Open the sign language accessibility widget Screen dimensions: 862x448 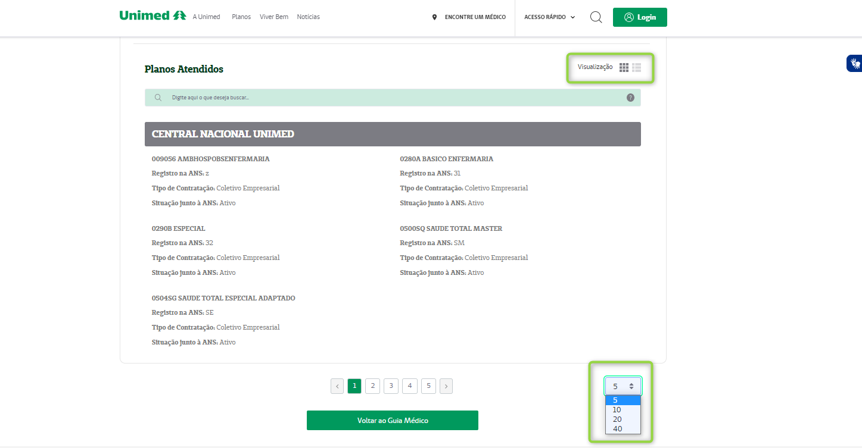854,63
